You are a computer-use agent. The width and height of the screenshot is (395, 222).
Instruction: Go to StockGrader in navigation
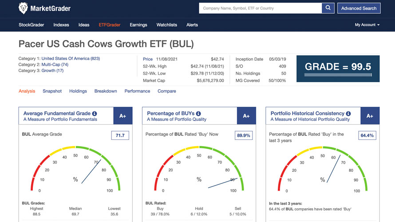coord(31,25)
